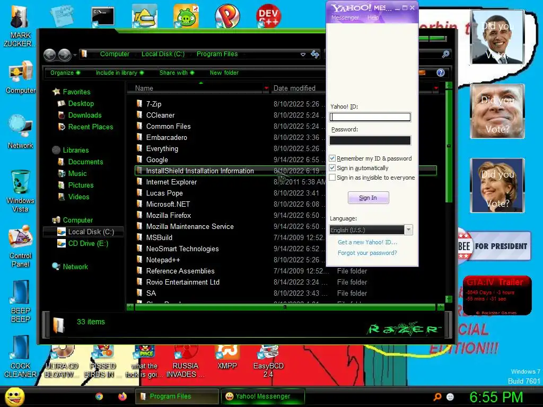Image resolution: width=543 pixels, height=407 pixels.
Task: Launch Firefox from the taskbar
Action: (x=122, y=396)
